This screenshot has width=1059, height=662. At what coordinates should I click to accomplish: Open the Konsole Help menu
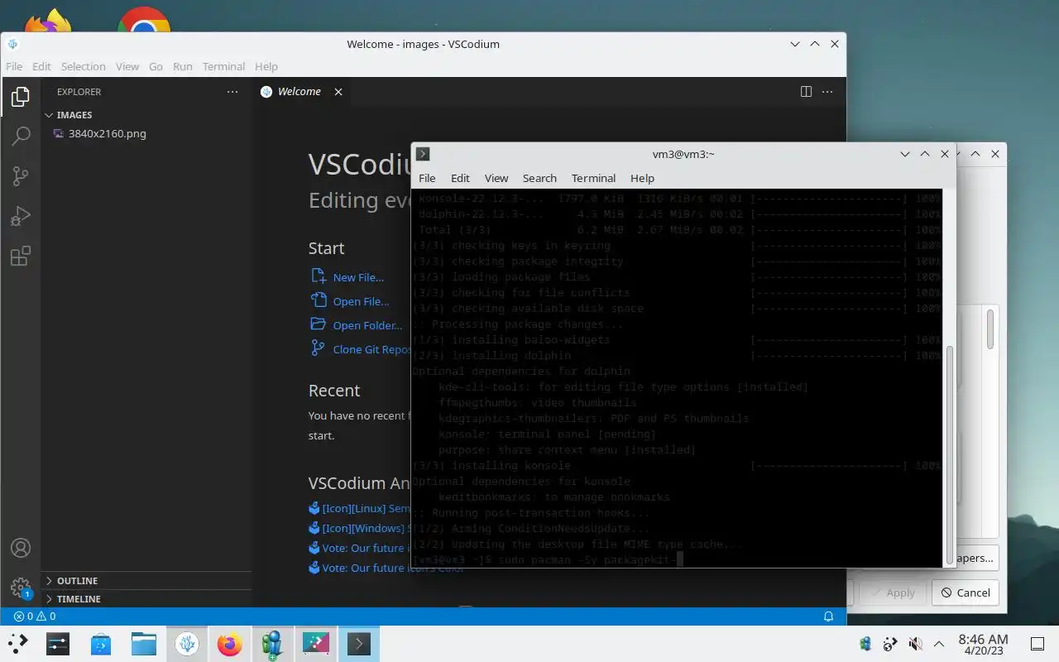642,178
